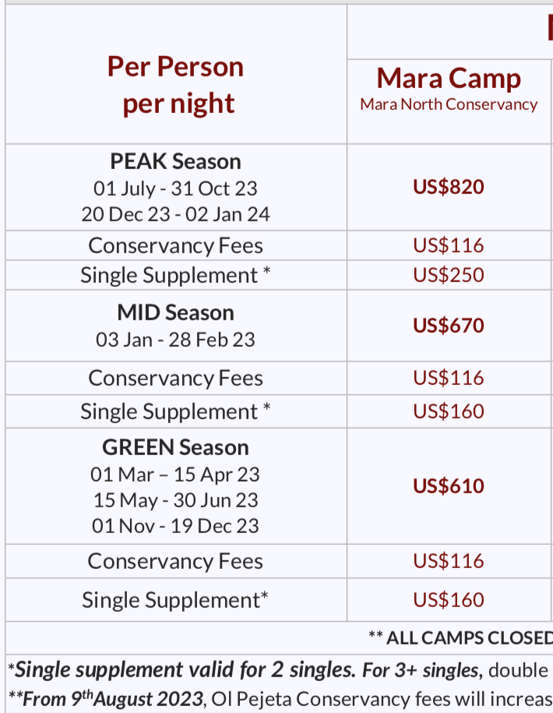553x713 pixels.
Task: Click the US$610 green season price
Action: 449,486
